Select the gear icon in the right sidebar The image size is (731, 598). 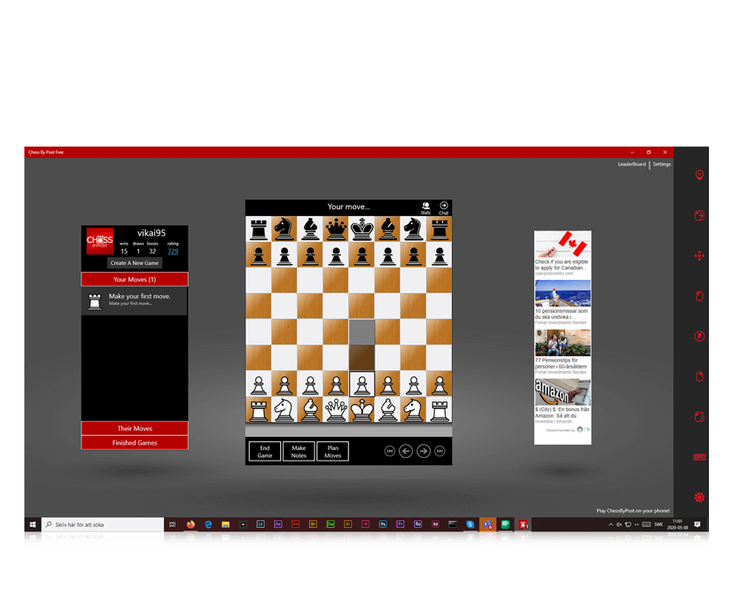coord(699,497)
